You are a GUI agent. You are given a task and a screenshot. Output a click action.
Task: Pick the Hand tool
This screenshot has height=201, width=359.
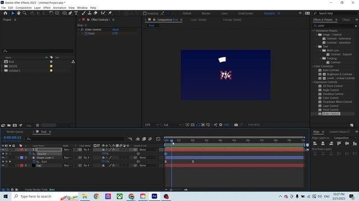point(19,13)
